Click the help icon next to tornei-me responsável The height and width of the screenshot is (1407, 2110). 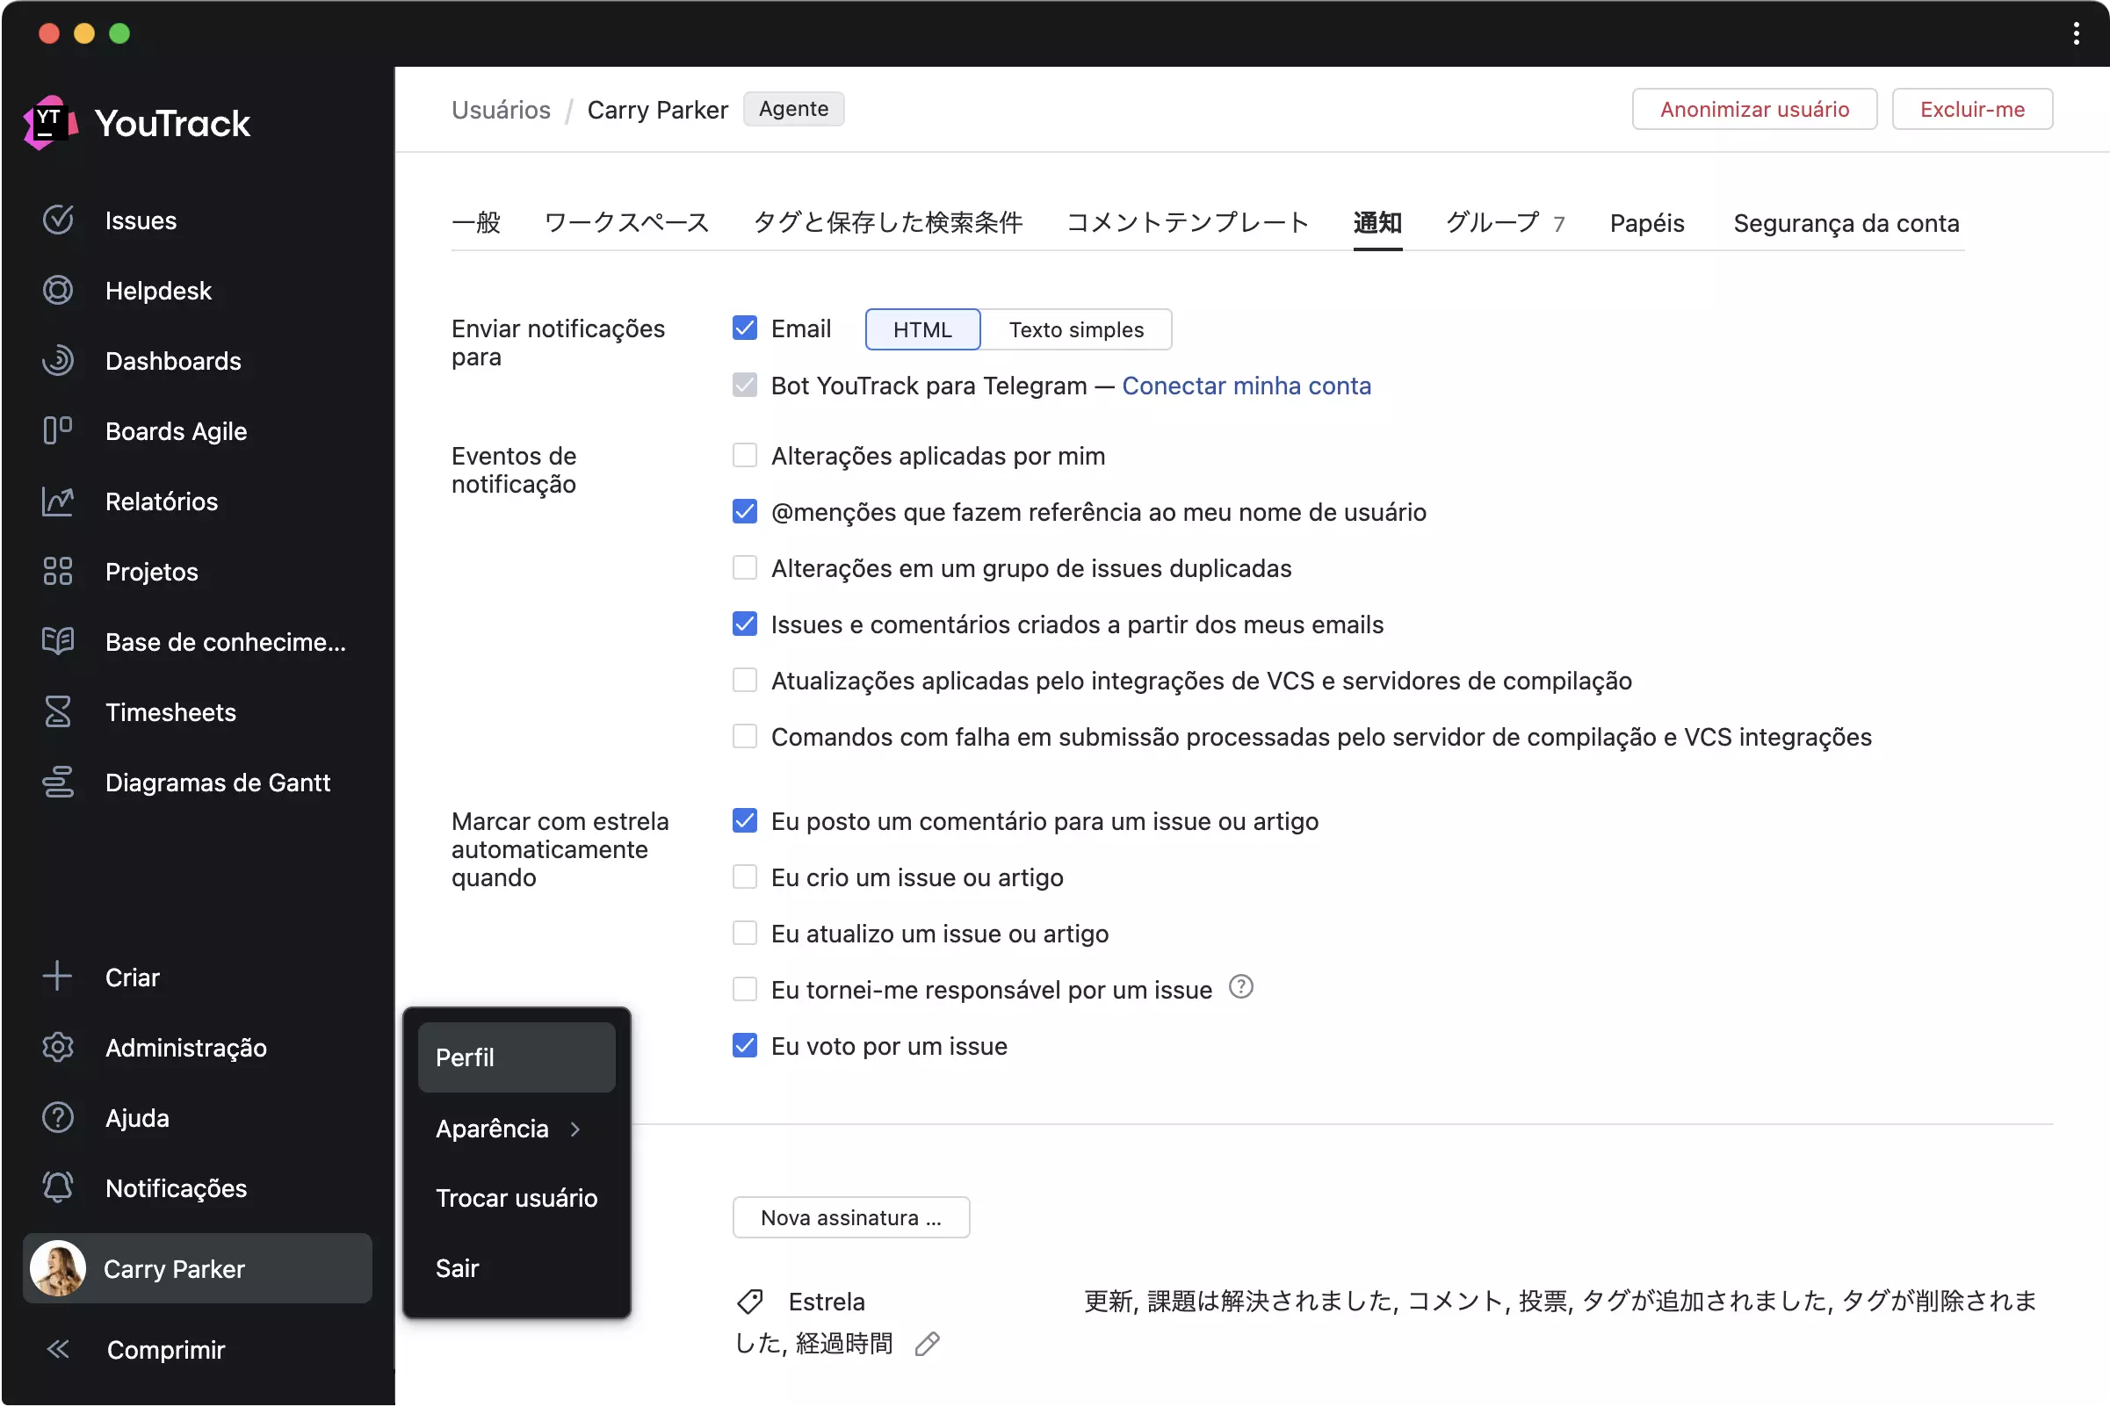1240,987
